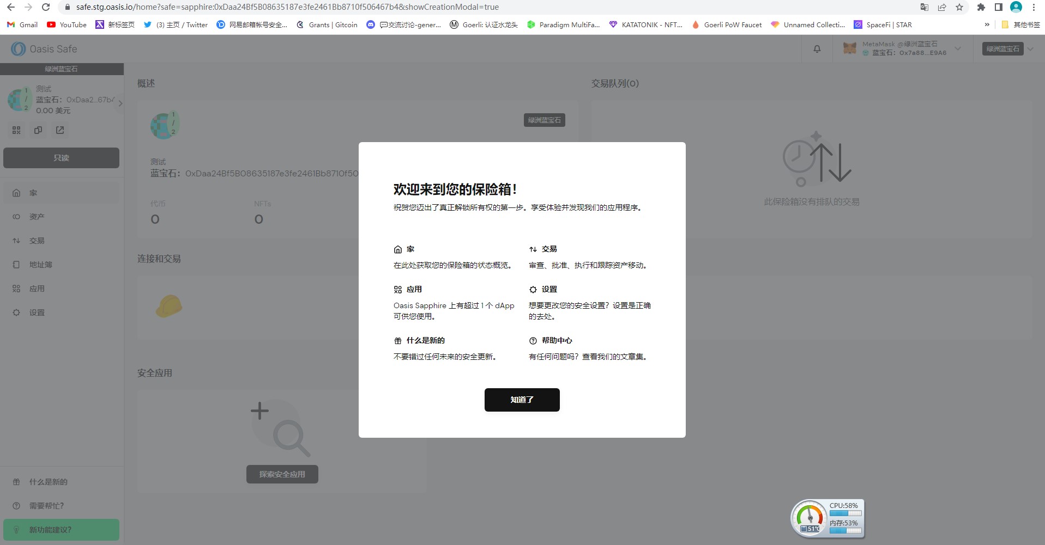This screenshot has height=545, width=1045.
Task: Open the Grants | Gitcoin bookmark
Action: (327, 25)
